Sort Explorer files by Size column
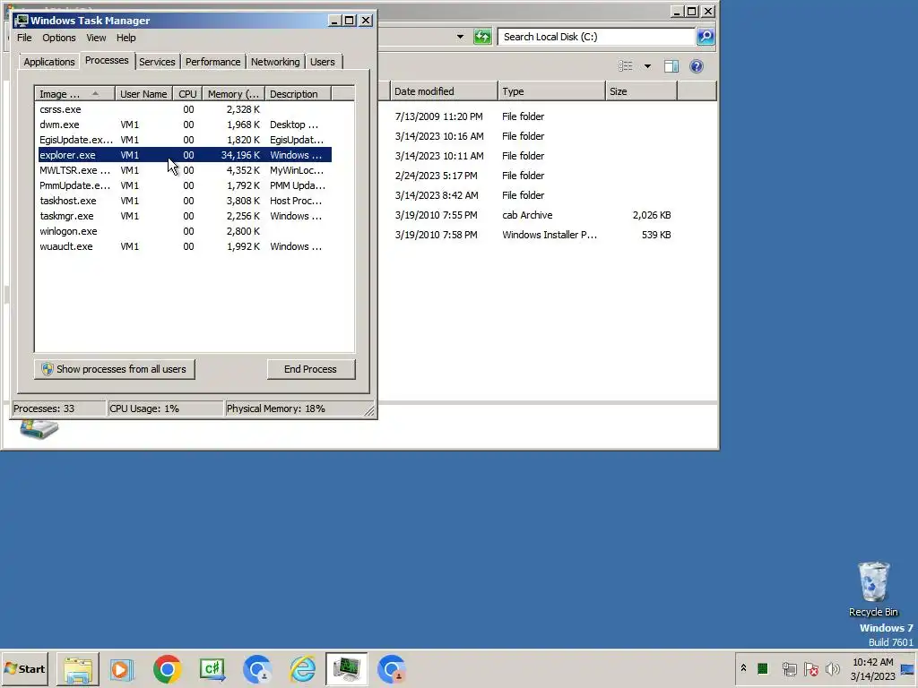Viewport: 918px width, 688px height. coord(641,91)
